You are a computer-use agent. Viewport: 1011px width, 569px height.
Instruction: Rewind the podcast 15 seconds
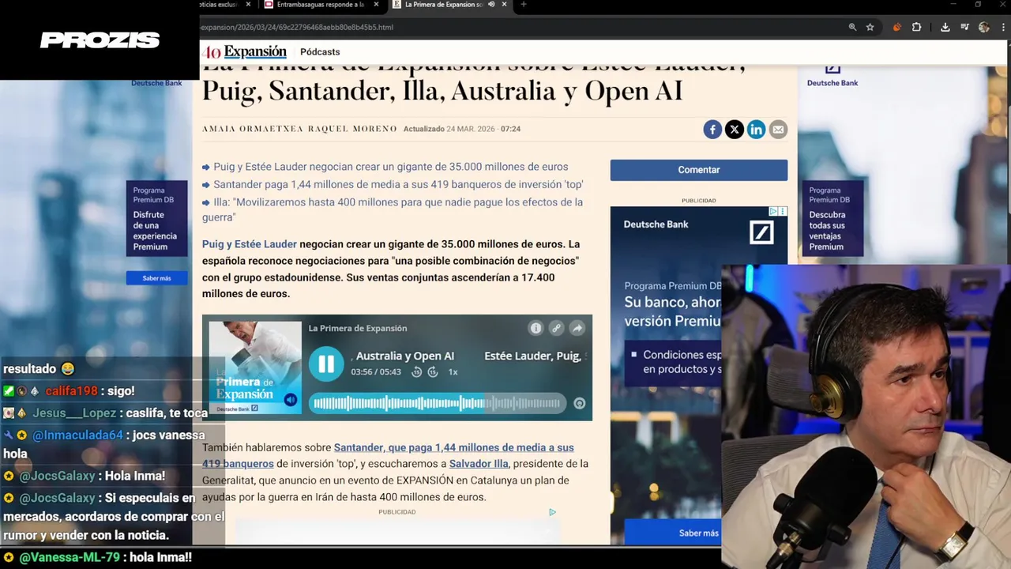(417, 372)
